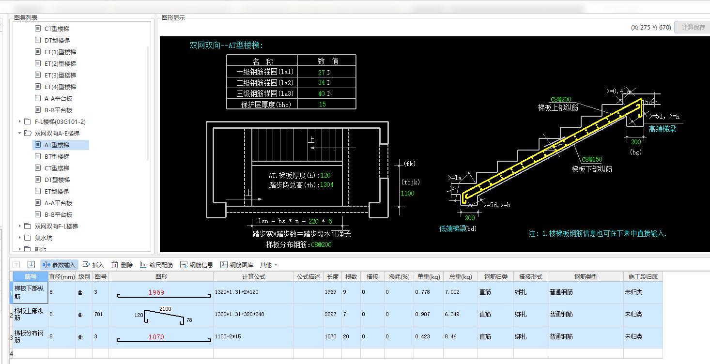
Task: Select the ET(1)型楼梯 tree item
Action: [x=60, y=52]
